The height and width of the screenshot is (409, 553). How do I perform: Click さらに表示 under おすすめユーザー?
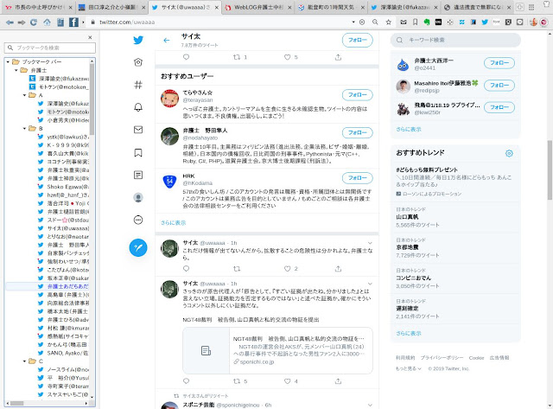pos(173,223)
